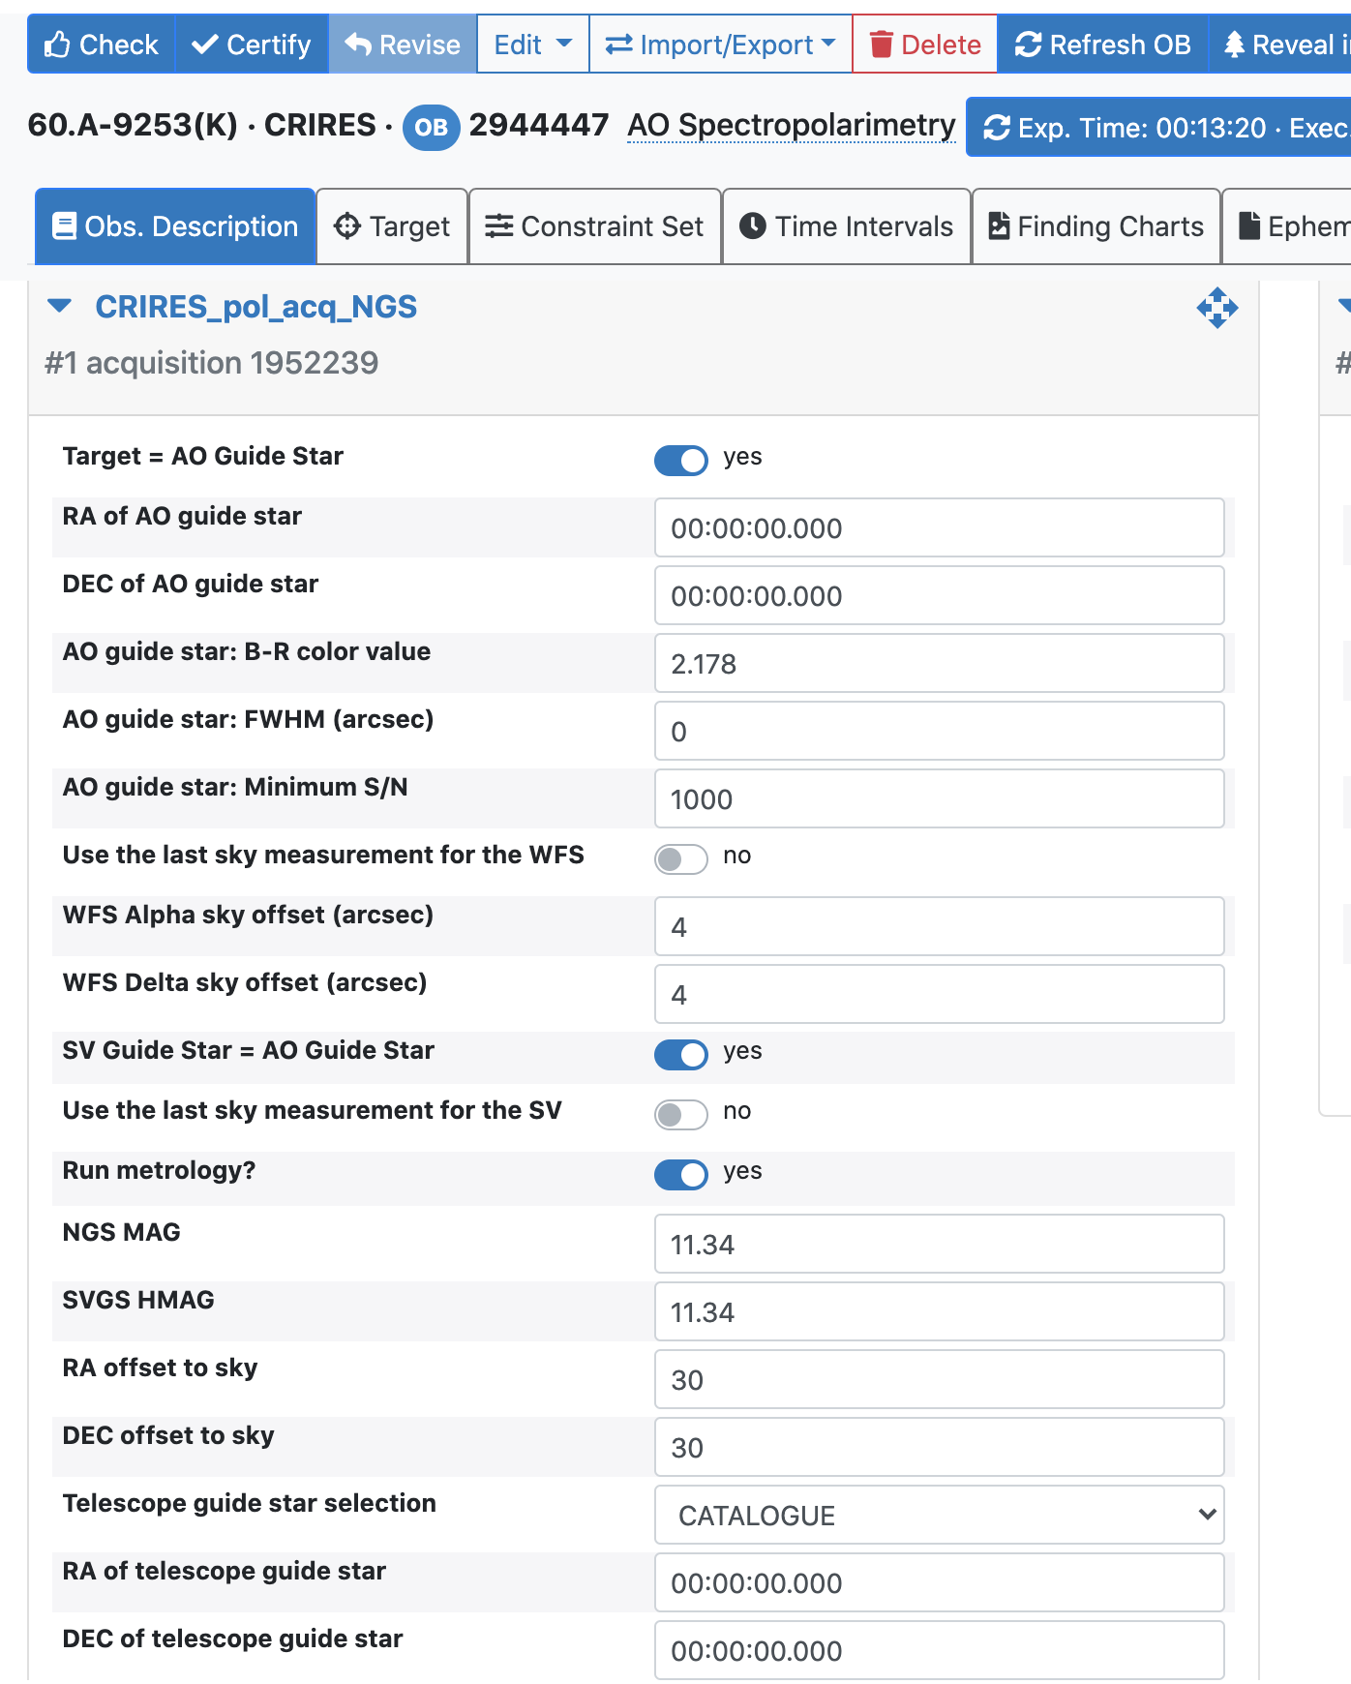Switch to the Constraint Set tab
Screen dimensions: 1351x1684
tap(594, 226)
